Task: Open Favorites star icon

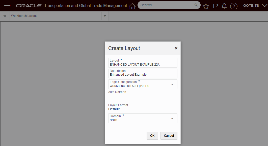Action: tap(206, 6)
